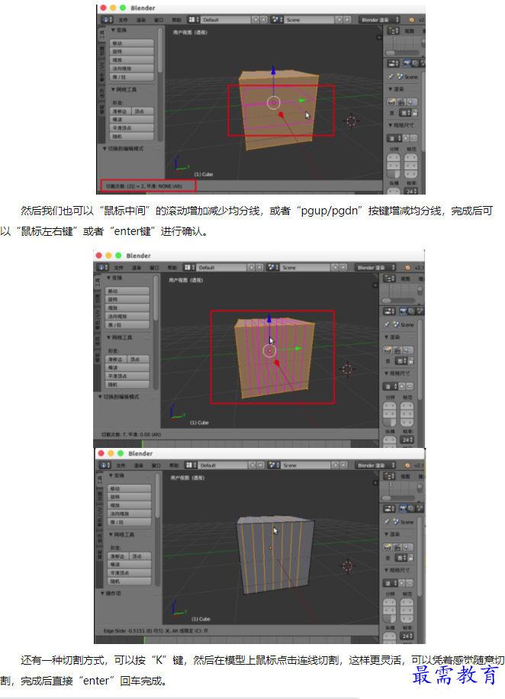
Task: Select Render camera tab icon in top window properties
Action: [x=407, y=63]
